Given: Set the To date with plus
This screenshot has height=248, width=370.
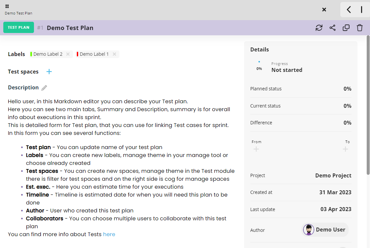Looking at the screenshot, I should [345, 149].
